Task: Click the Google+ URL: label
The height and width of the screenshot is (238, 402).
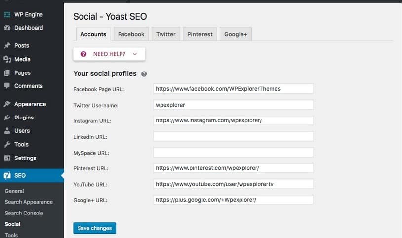Action: pos(90,200)
